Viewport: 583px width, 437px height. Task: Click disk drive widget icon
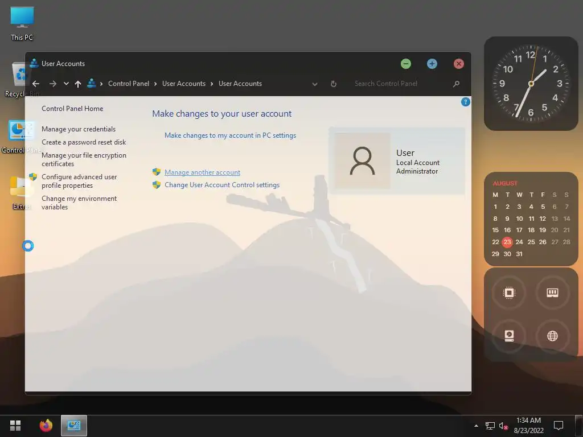click(x=509, y=336)
